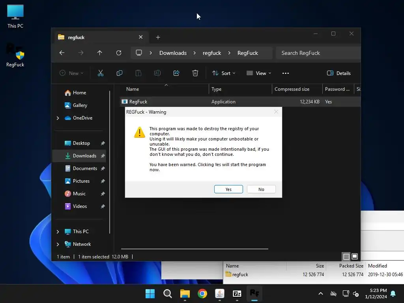This screenshot has height=303, width=404.
Task: Sort by the Type column header
Action: [x=217, y=89]
